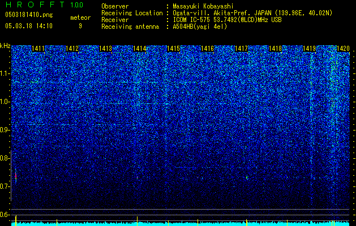Click the tall yellow tick at the bottom-left corner
Screen dimensions: 356x226
(x=16, y=221)
